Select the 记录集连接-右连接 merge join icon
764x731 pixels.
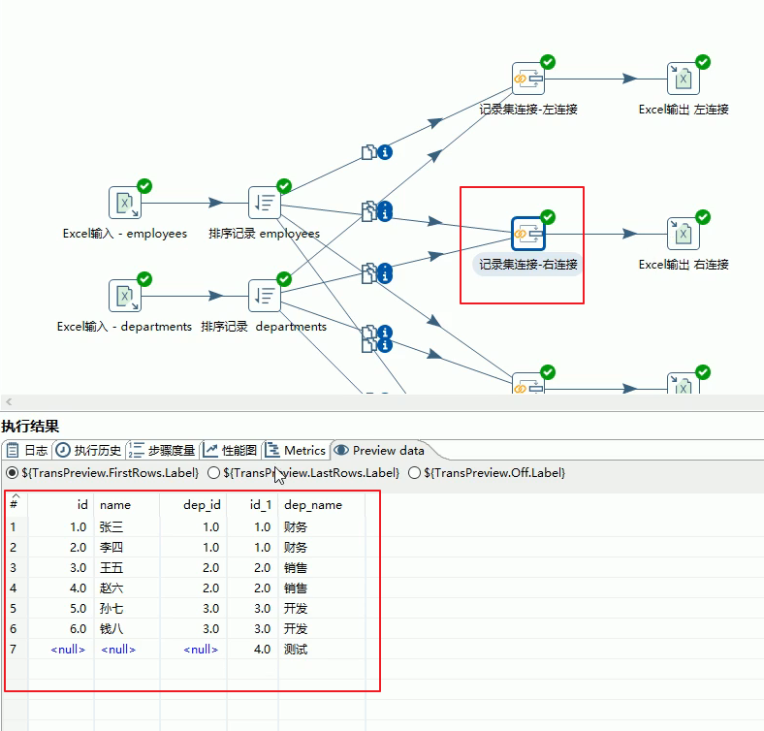click(x=528, y=234)
